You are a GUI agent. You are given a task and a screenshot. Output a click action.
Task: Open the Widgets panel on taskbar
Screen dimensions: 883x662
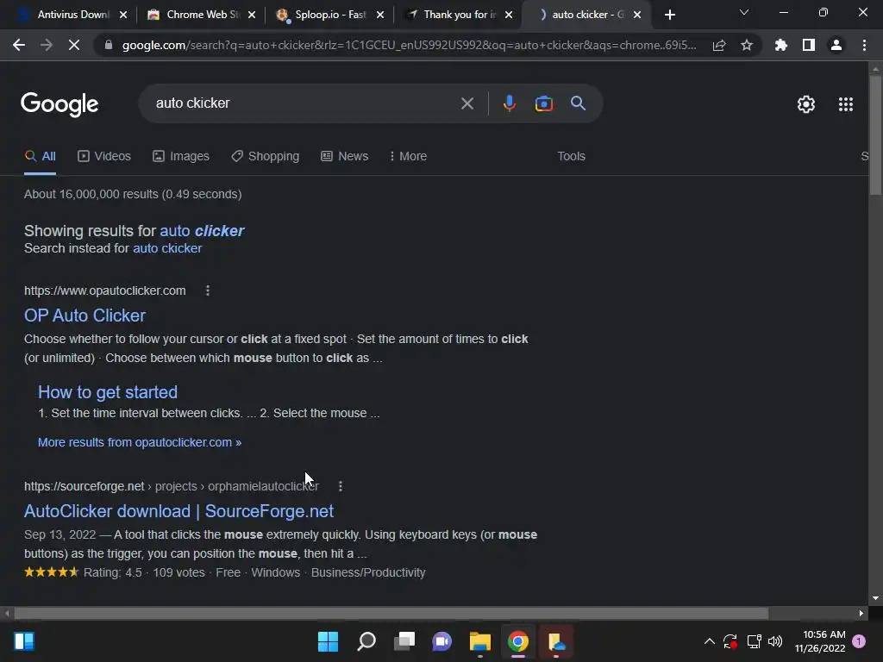pos(24,641)
